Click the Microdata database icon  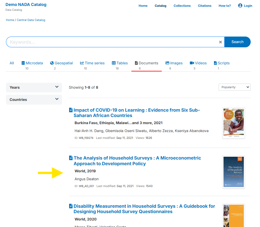click(23, 63)
